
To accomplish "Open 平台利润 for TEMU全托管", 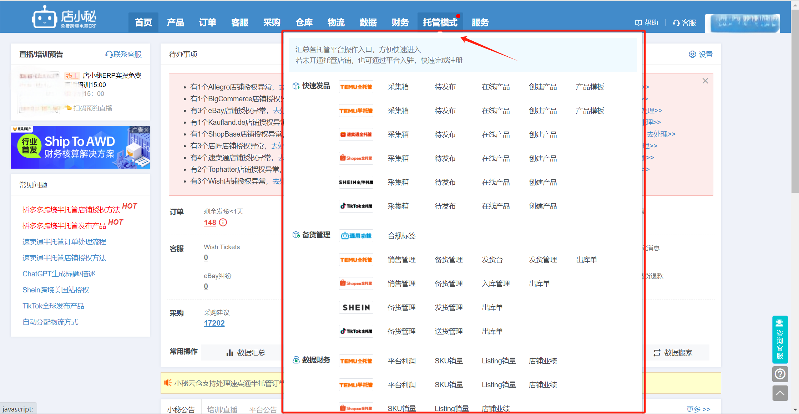I will pos(402,361).
